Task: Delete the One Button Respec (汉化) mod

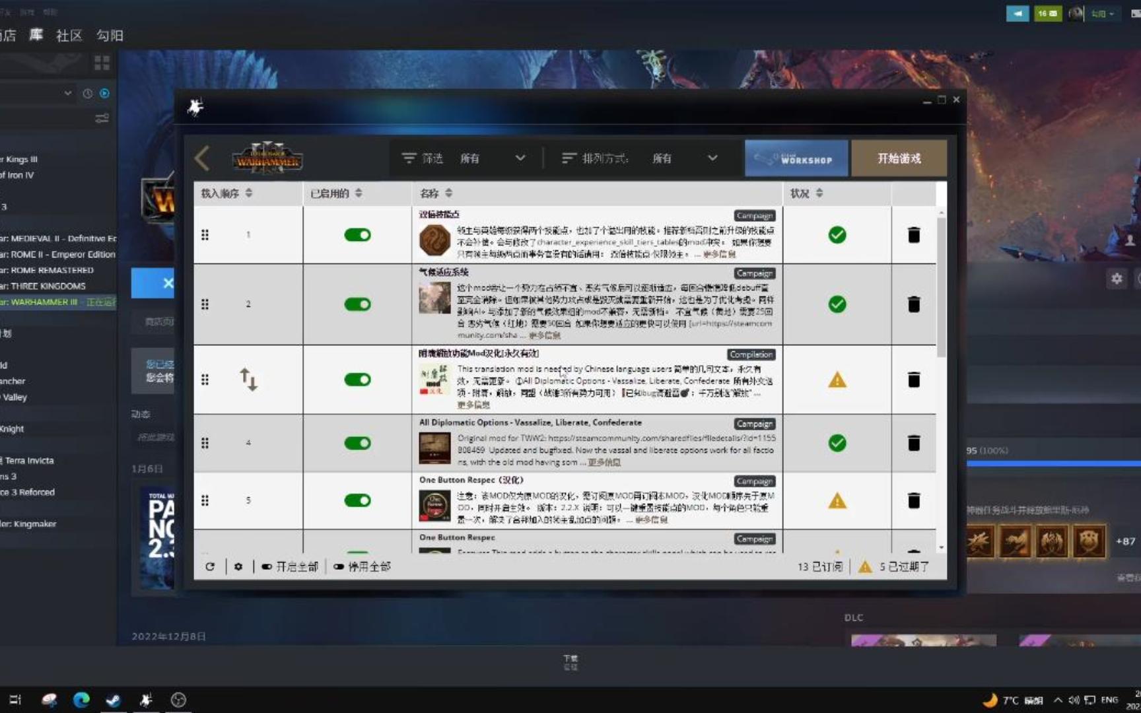Action: point(914,500)
